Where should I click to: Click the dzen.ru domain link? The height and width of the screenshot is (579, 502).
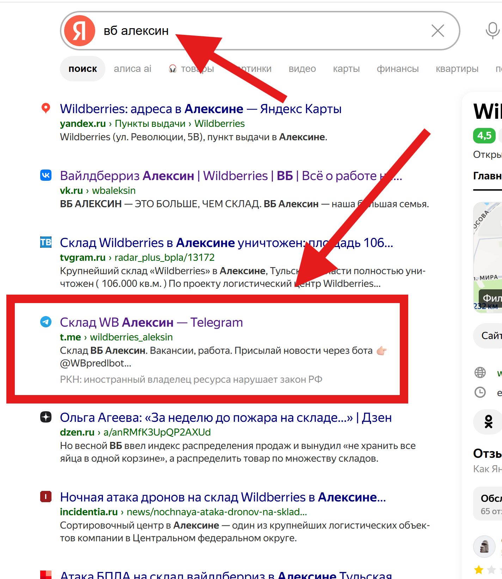click(x=77, y=432)
